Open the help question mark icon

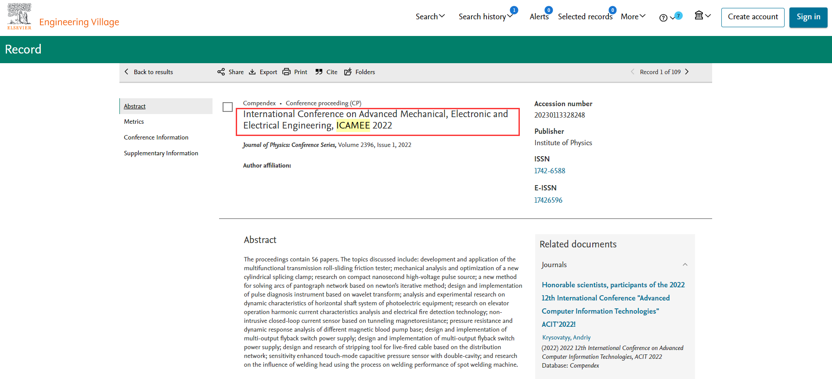663,18
